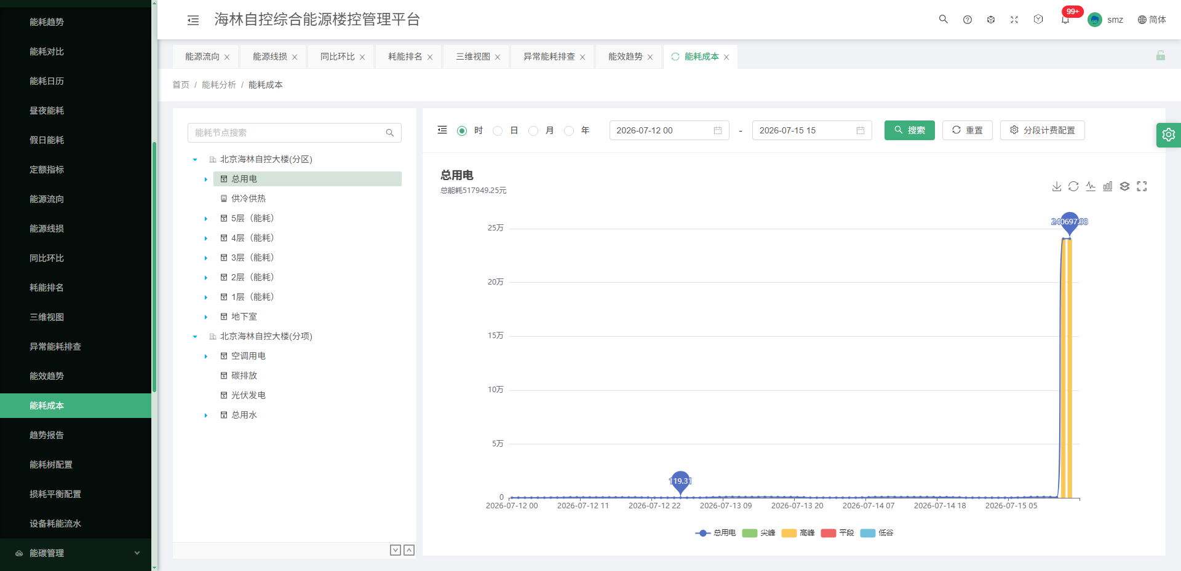Screen dimensions: 1181x571
Task: Collapse sidebar using hamburger menu icon
Action: click(x=193, y=20)
